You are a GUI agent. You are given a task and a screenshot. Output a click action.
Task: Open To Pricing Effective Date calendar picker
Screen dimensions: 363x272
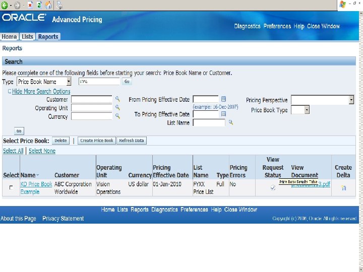point(223,114)
